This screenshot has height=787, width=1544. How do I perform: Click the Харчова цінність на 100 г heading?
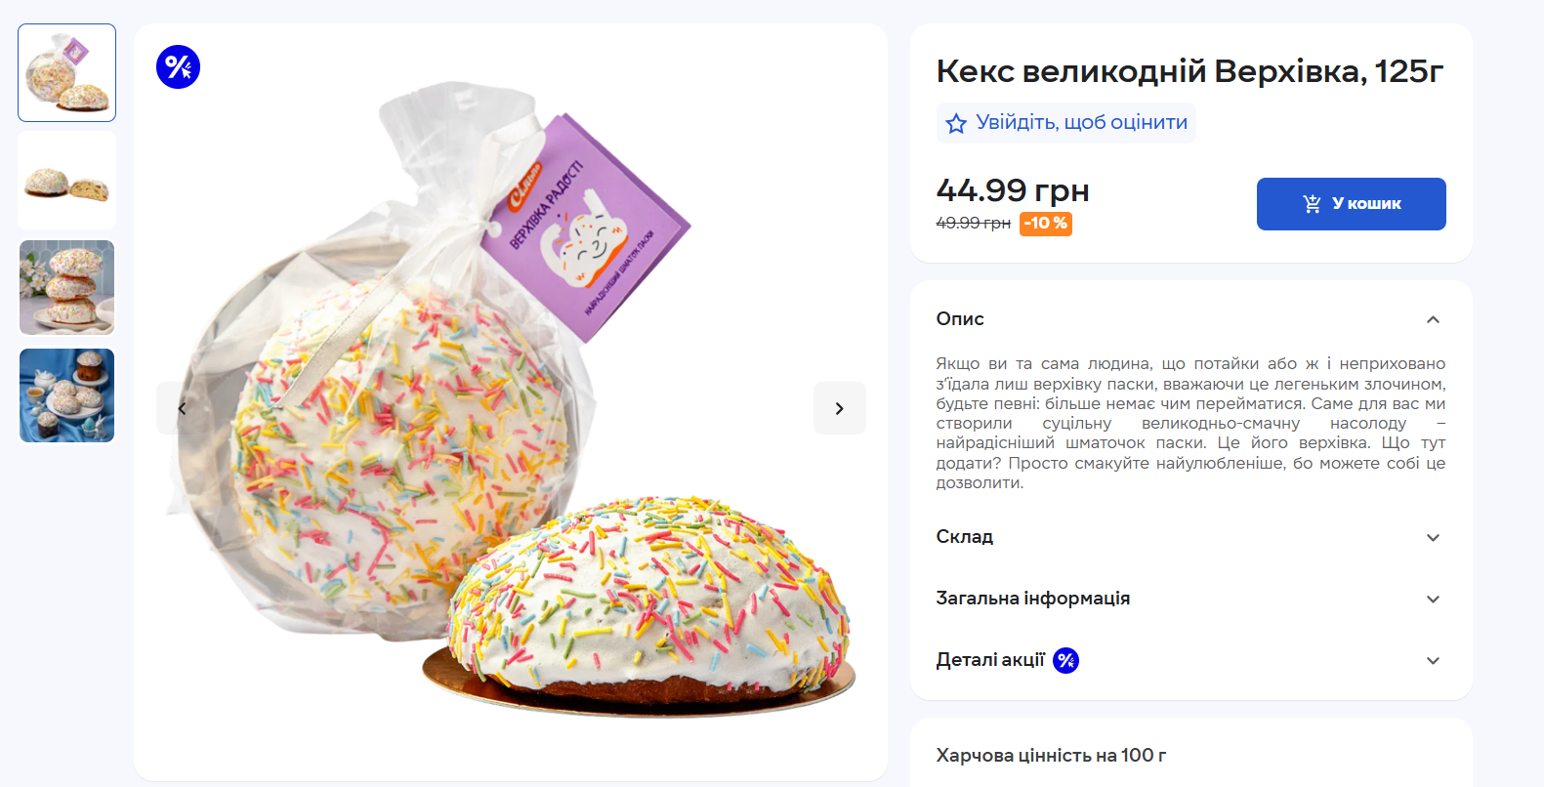click(x=1051, y=755)
